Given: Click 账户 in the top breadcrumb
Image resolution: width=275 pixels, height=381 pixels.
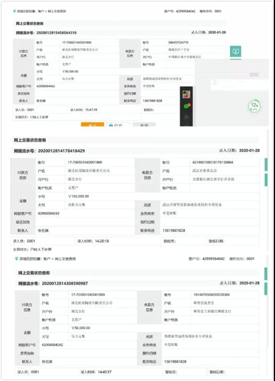Looking at the screenshot, I should coord(41,11).
